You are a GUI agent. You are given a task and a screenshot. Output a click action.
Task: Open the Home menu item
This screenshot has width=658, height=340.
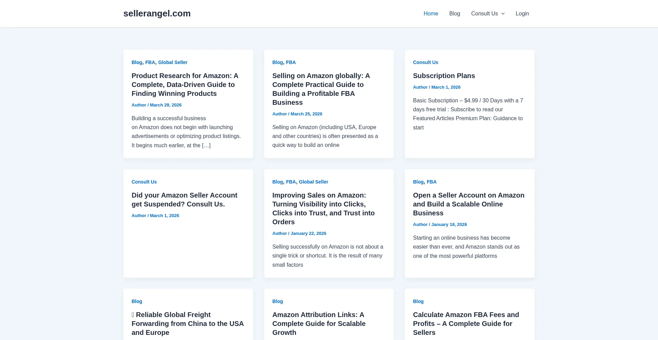pyautogui.click(x=431, y=14)
